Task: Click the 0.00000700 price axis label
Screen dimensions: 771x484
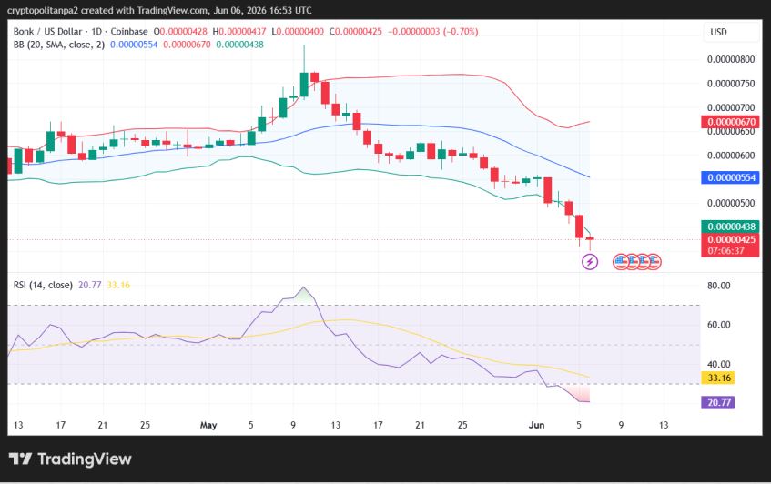Action: coord(731,107)
